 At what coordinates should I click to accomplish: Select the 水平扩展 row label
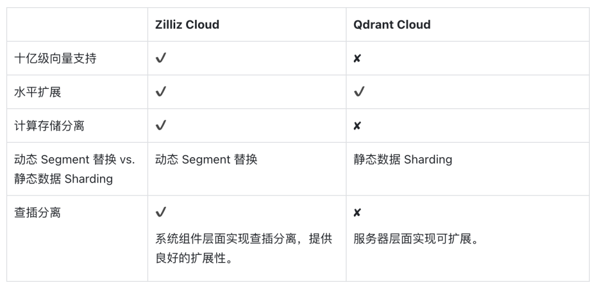[x=38, y=92]
